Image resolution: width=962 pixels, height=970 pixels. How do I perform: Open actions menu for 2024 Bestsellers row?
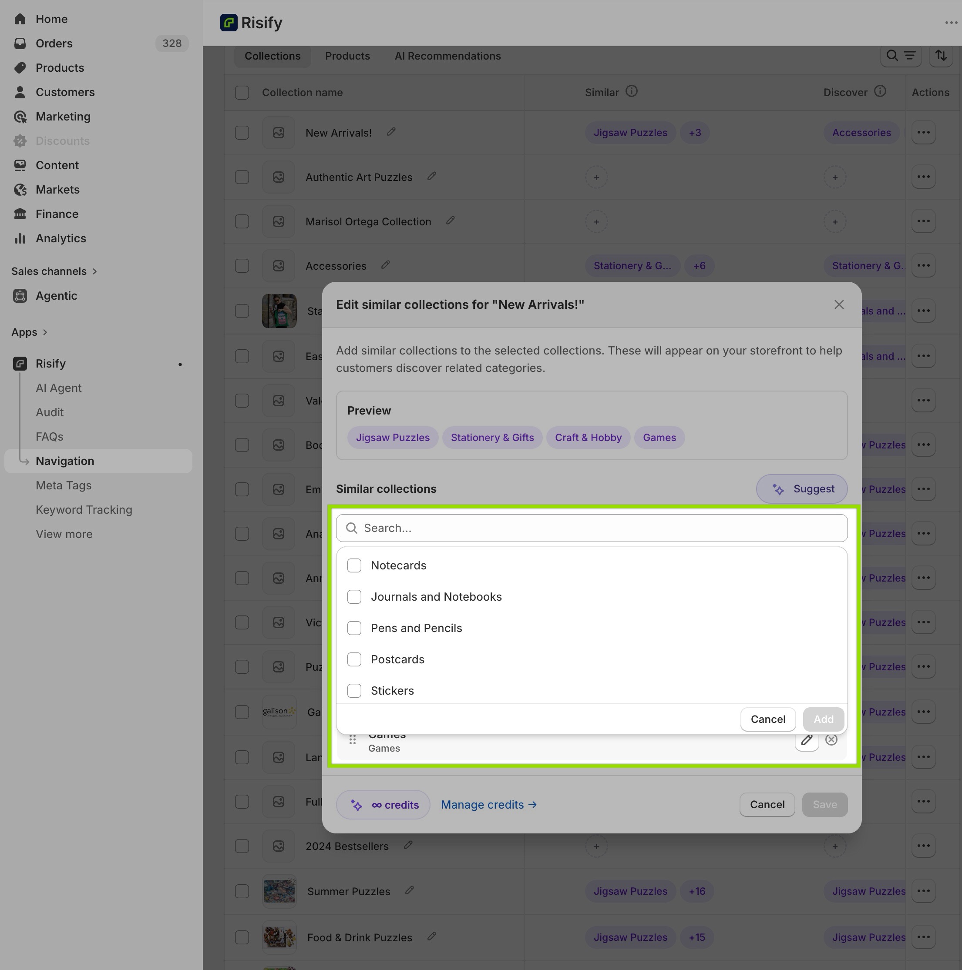coord(923,846)
